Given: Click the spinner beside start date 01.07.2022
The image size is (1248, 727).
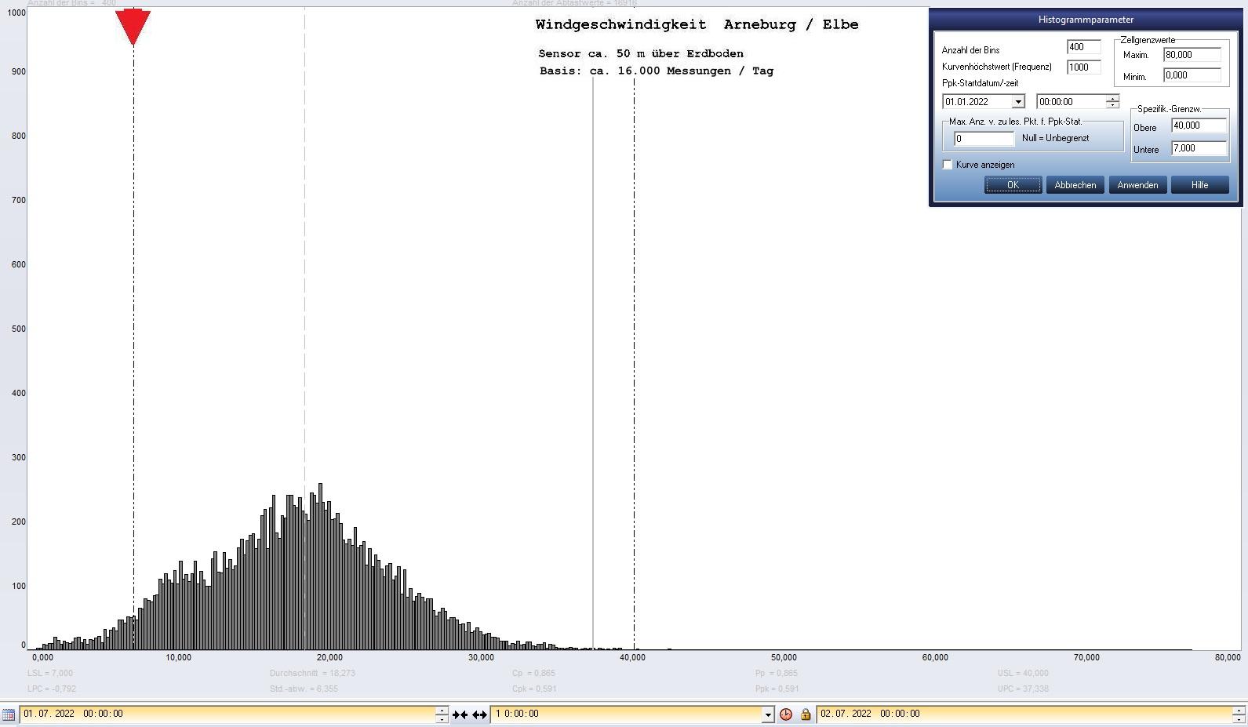Looking at the screenshot, I should [x=442, y=714].
